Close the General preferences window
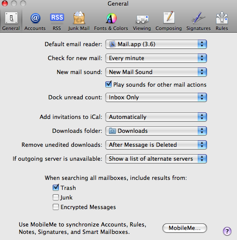This screenshot has width=237, height=240. click(x=5, y=3)
